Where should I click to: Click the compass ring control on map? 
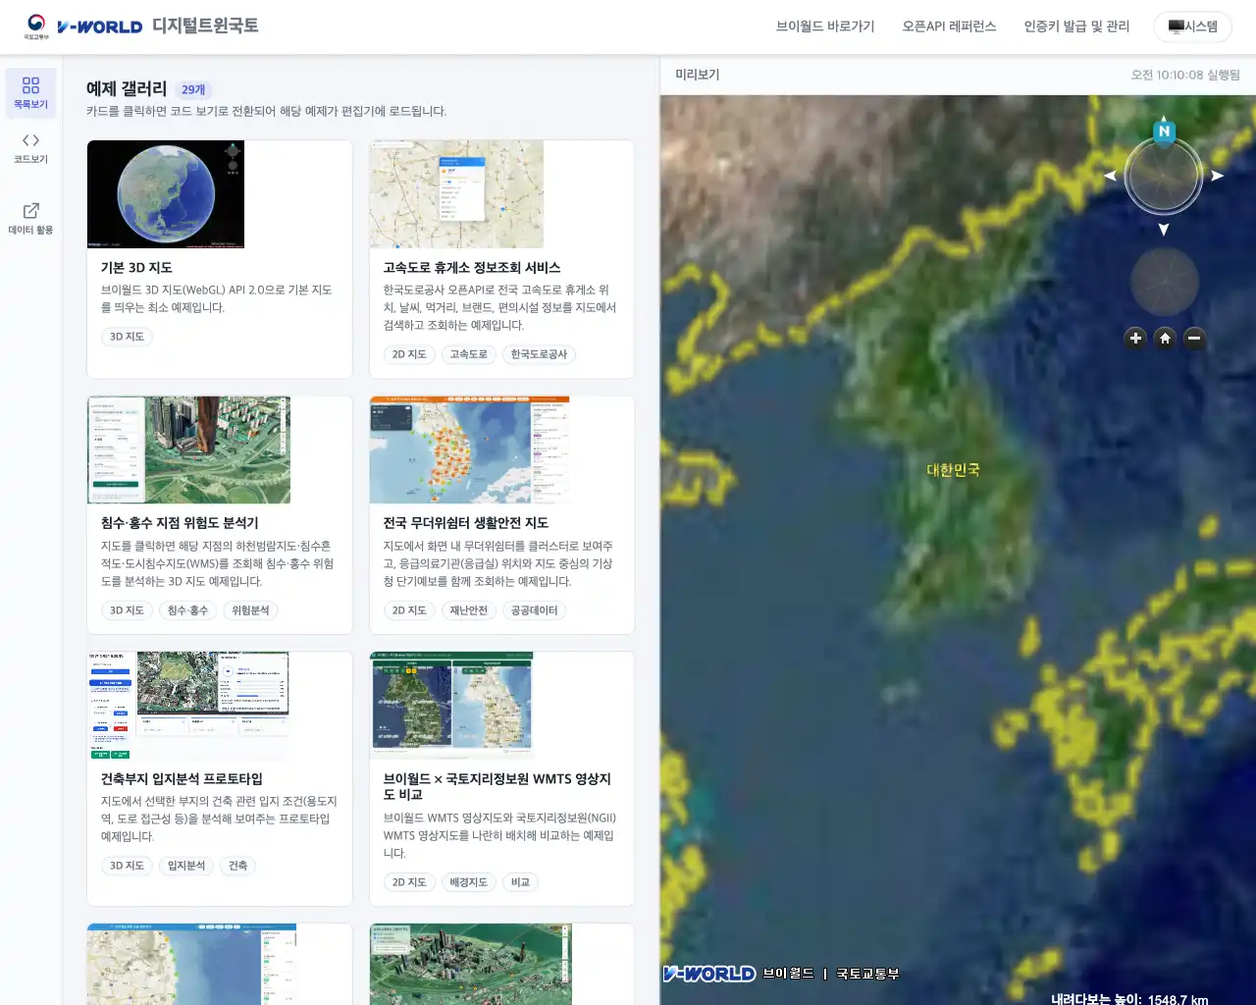pyautogui.click(x=1164, y=177)
